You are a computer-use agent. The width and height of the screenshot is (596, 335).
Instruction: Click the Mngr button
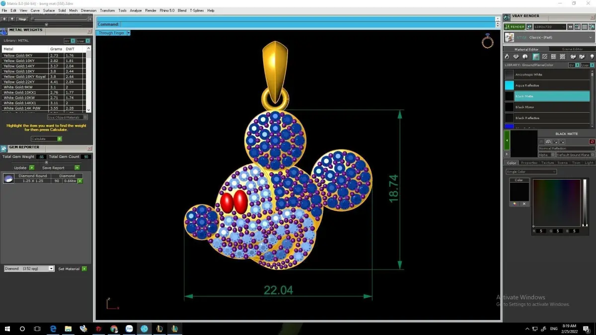point(22,19)
